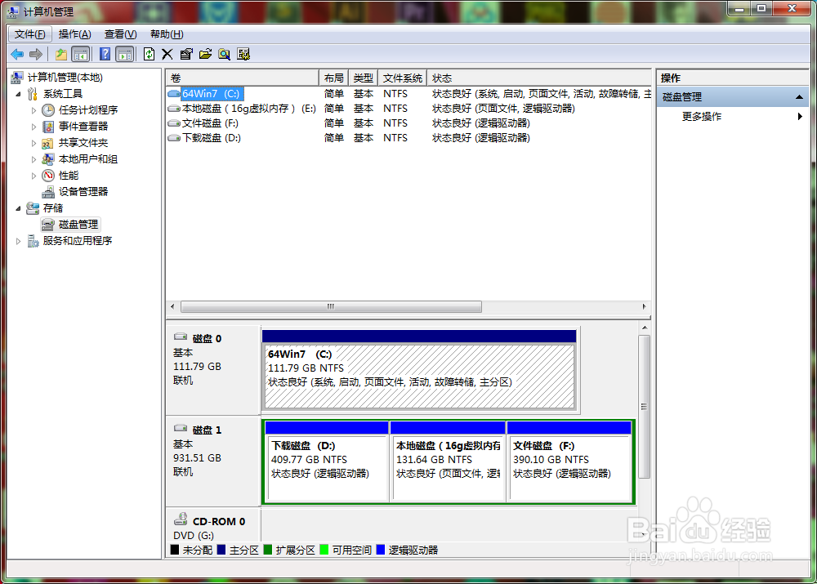Sort by the 状态 column header
The height and width of the screenshot is (584, 817).
(538, 78)
